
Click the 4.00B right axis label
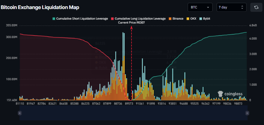253,39
